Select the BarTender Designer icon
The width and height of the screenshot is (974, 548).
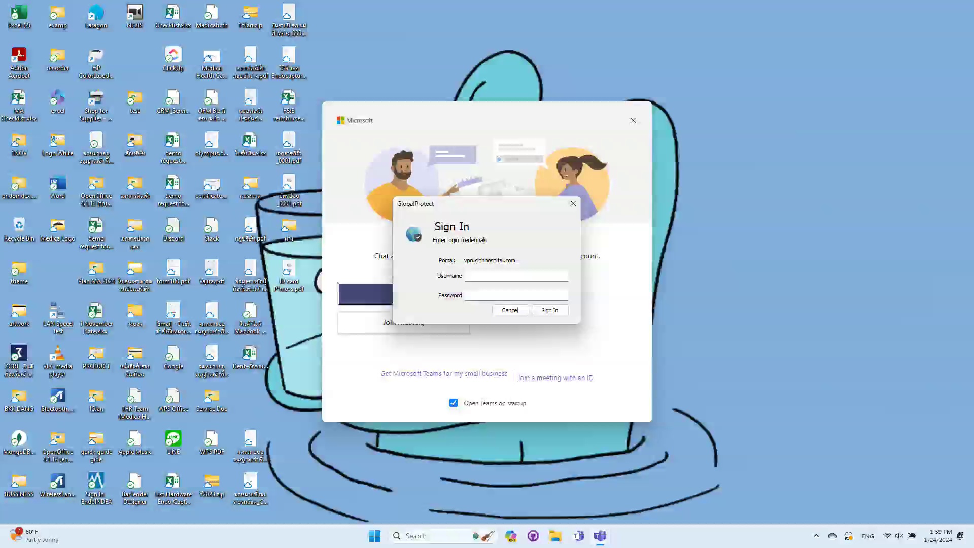tap(134, 489)
